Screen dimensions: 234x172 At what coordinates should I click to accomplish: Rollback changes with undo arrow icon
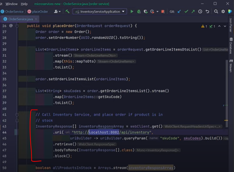(x=207, y=12)
